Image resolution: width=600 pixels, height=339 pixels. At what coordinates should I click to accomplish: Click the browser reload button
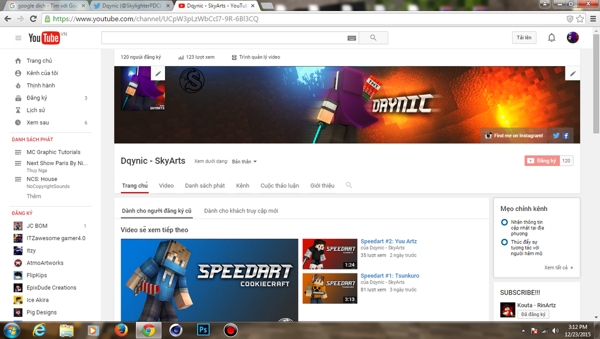pyautogui.click(x=33, y=19)
